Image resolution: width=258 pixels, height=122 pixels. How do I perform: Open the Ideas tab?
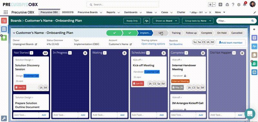(x=149, y=12)
